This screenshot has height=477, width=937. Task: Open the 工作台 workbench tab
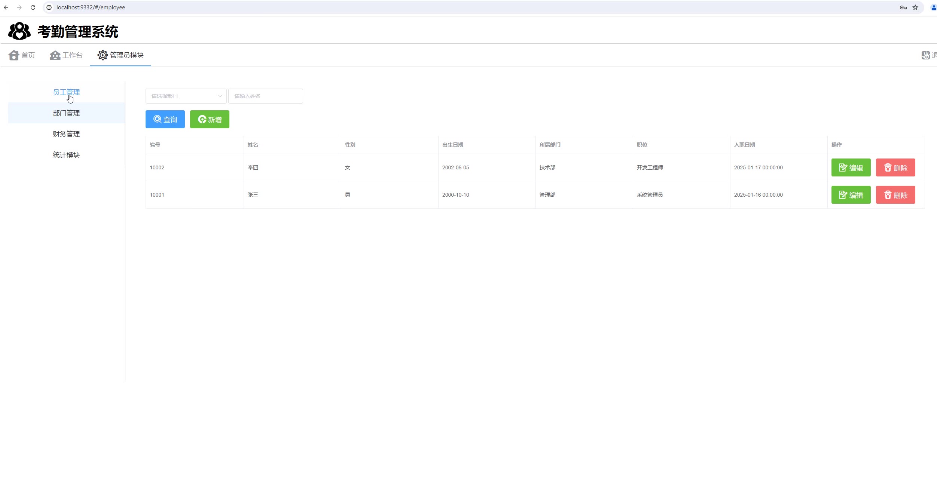[66, 55]
